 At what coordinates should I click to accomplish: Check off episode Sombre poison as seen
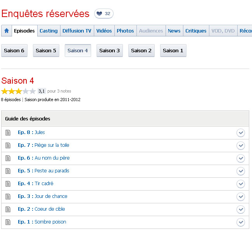[x=241, y=222]
